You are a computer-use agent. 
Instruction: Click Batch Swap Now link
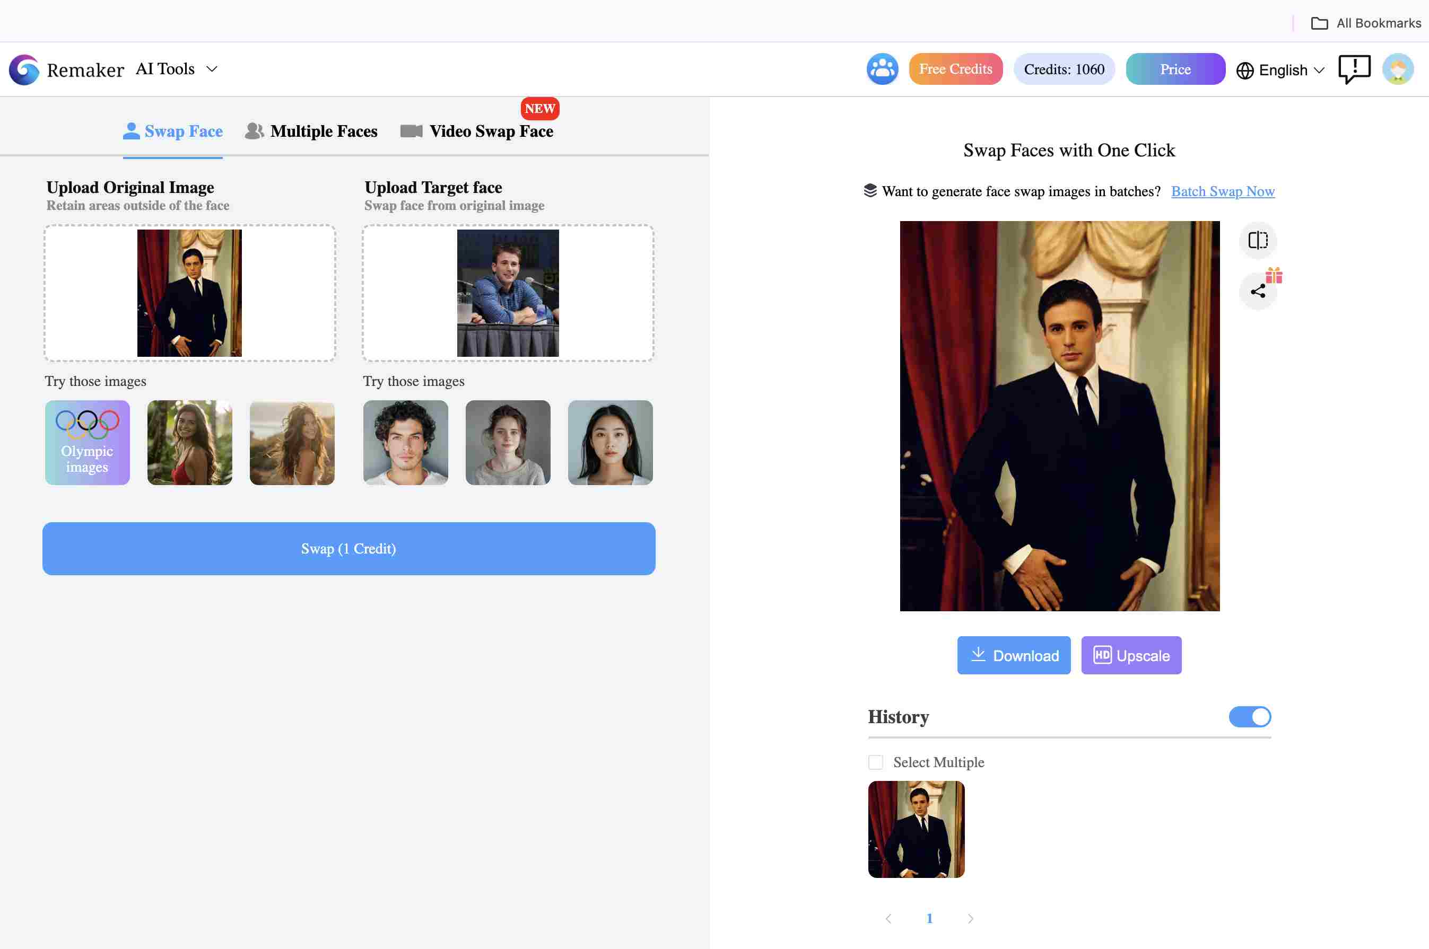pos(1224,191)
